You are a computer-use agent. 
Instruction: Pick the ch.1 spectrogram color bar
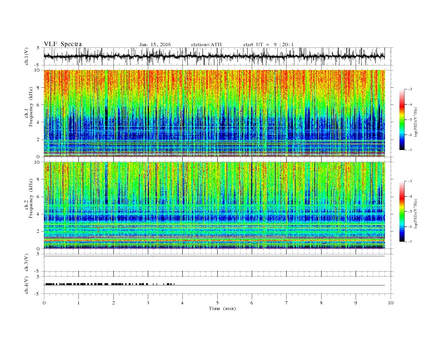tap(402, 119)
